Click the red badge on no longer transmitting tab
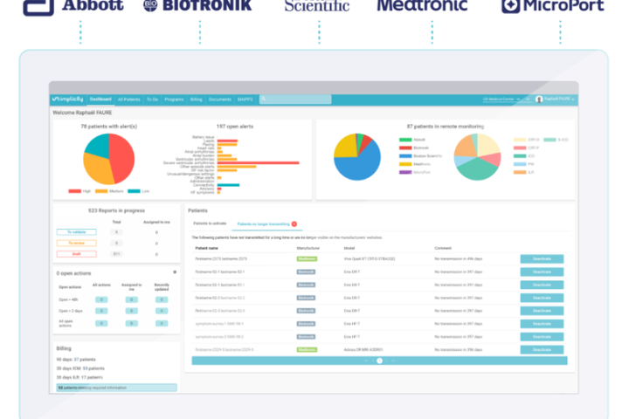Image resolution: width=629 pixels, height=419 pixels. (294, 224)
